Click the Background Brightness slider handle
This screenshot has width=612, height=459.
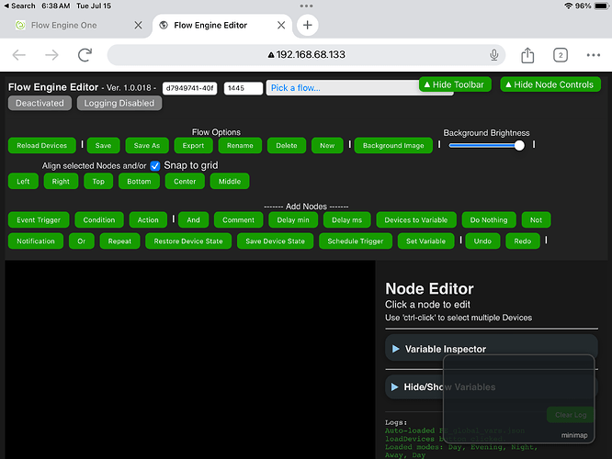pos(519,145)
